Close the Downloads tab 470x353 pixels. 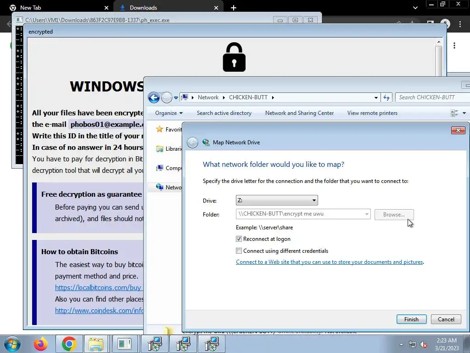pyautogui.click(x=216, y=8)
